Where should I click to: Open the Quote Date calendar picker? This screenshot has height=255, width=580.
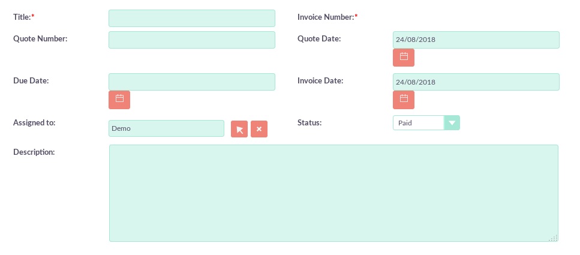click(404, 57)
